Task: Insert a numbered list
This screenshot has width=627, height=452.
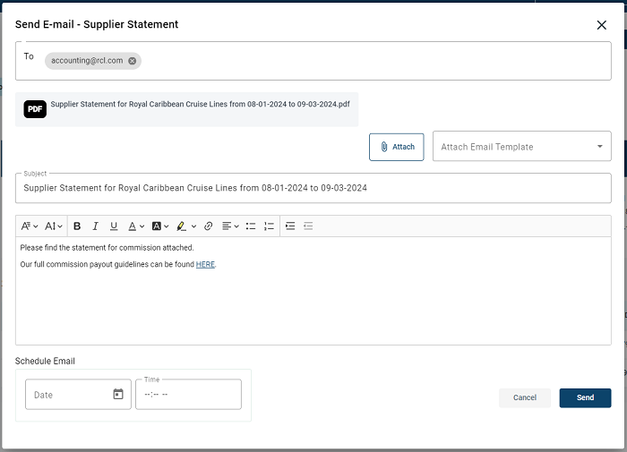Action: tap(269, 226)
